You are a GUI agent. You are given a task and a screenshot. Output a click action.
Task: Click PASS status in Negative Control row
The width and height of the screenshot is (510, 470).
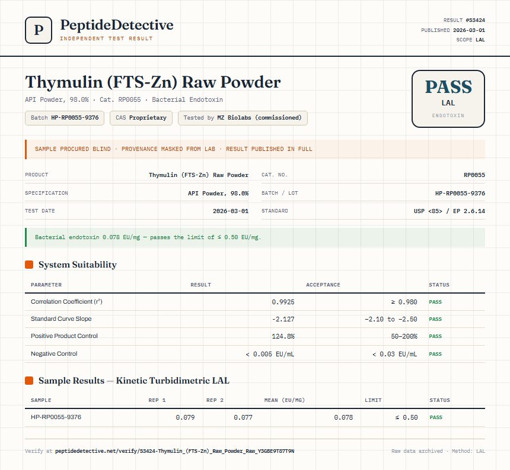tap(435, 354)
